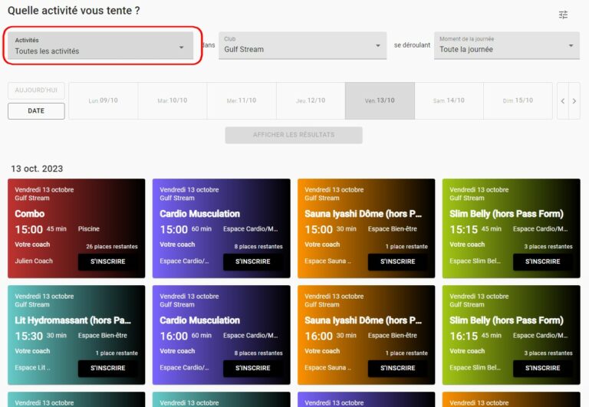The image size is (589, 407).
Task: Register for Lit Hydromassant at 15:30
Action: coord(108,368)
